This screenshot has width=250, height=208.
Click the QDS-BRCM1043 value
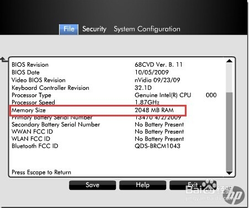point(157,146)
